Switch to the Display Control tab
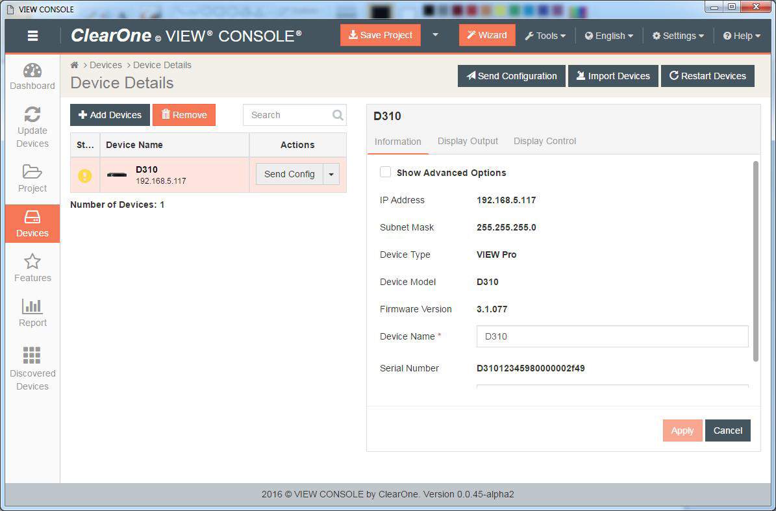Image resolution: width=776 pixels, height=511 pixels. [545, 141]
